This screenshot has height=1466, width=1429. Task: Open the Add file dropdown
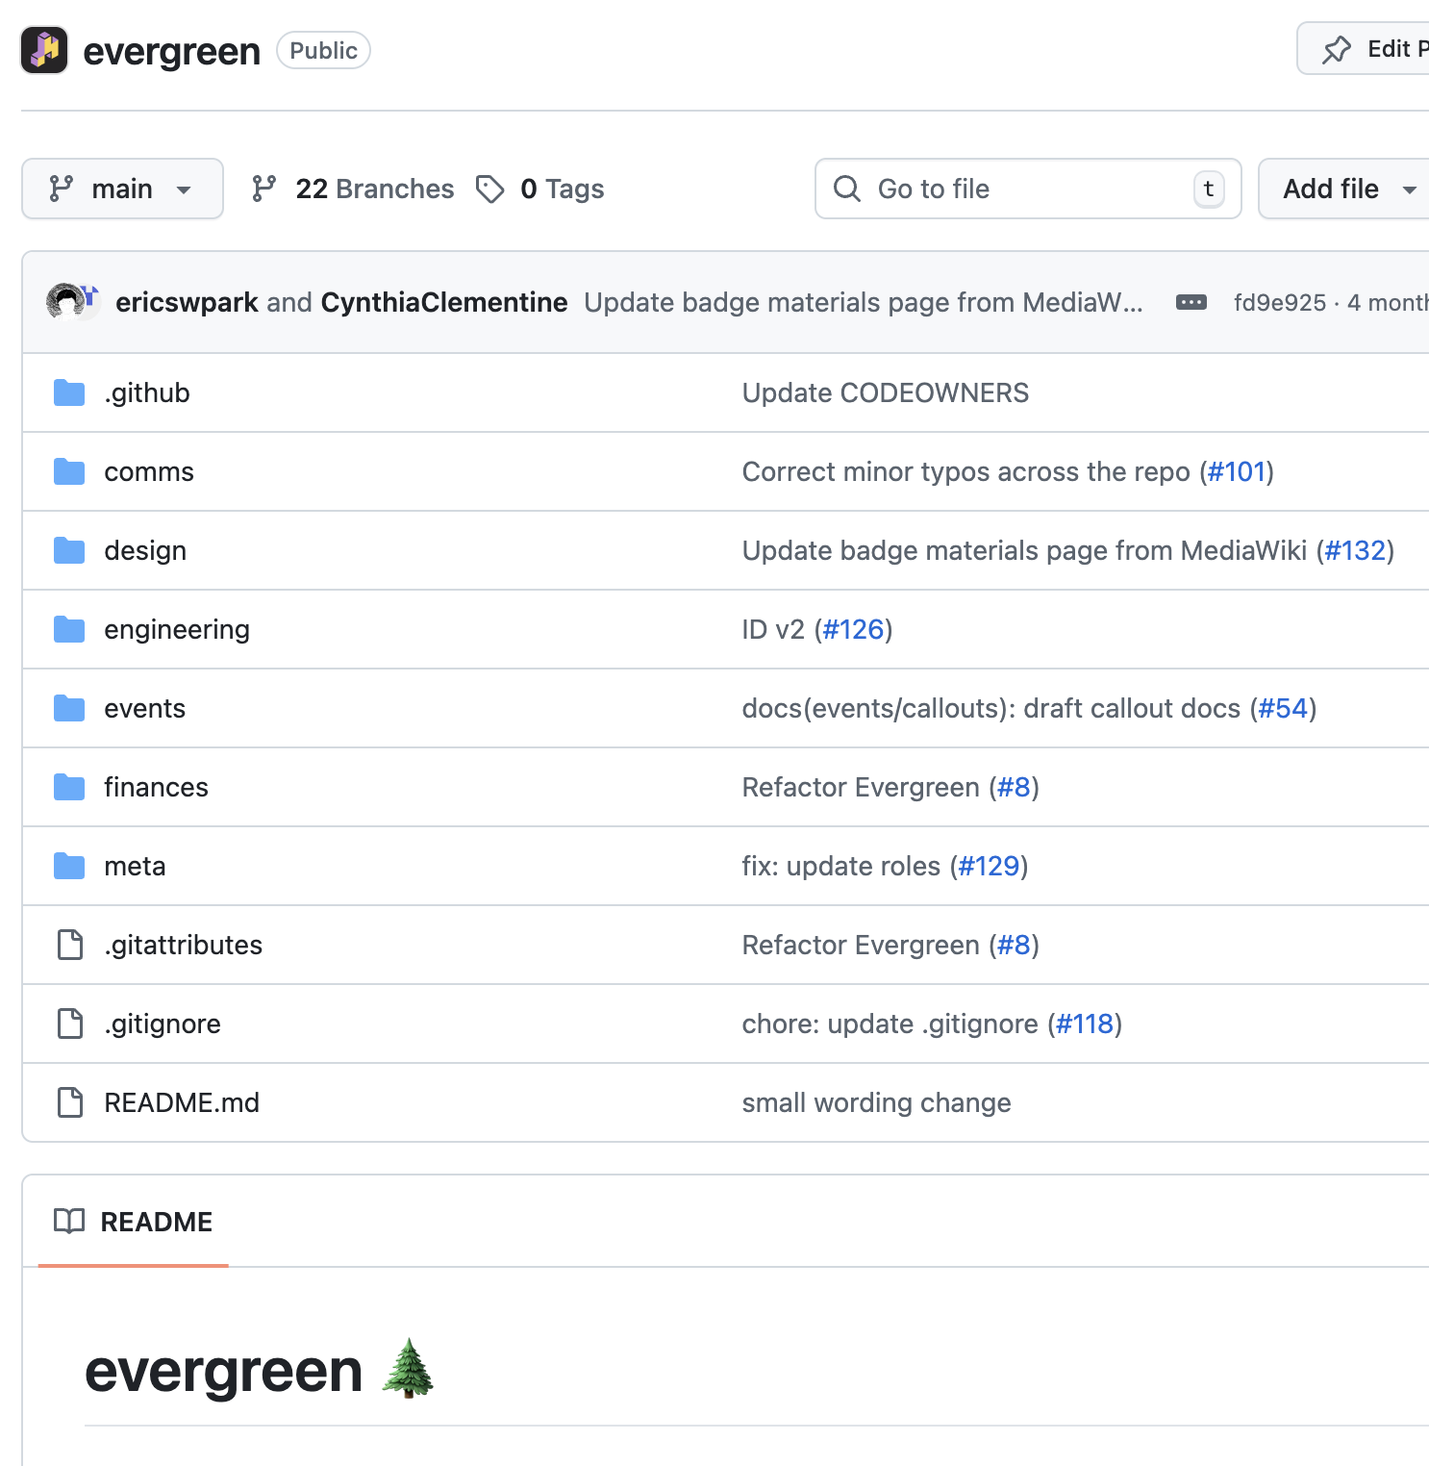tap(1343, 189)
